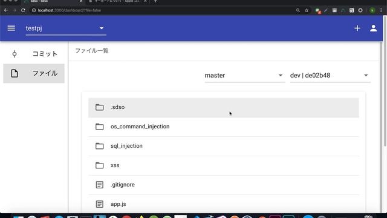Image resolution: width=387 pixels, height=218 pixels.
Task: Open the .gitignore file
Action: [x=223, y=185]
